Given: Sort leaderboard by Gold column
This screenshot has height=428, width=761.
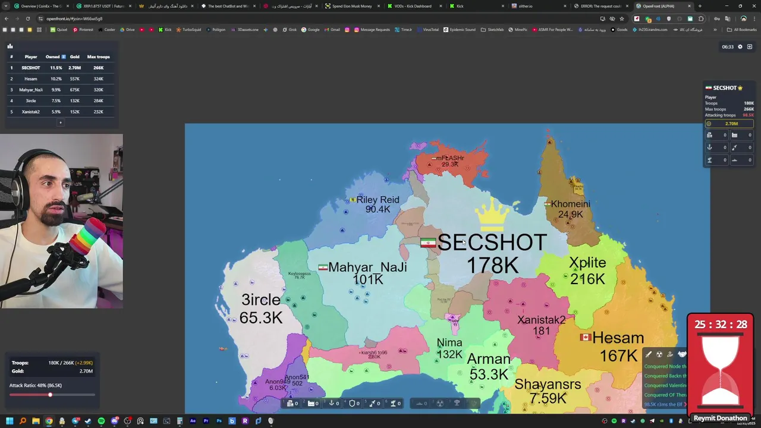Looking at the screenshot, I should 74,56.
